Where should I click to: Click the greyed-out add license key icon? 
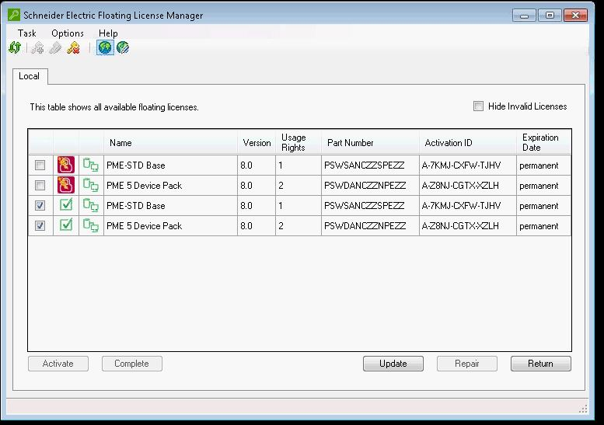coord(37,48)
